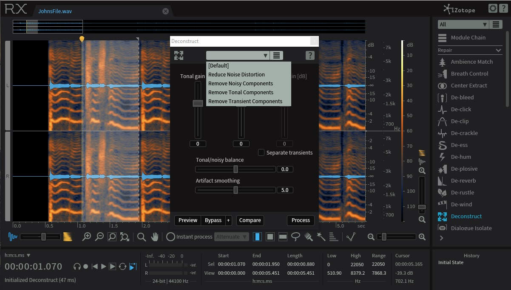
Task: Open the settings gear icon
Action: tap(493, 8)
